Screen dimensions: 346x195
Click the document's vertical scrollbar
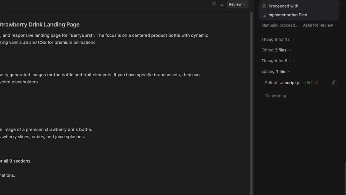(x=251, y=103)
